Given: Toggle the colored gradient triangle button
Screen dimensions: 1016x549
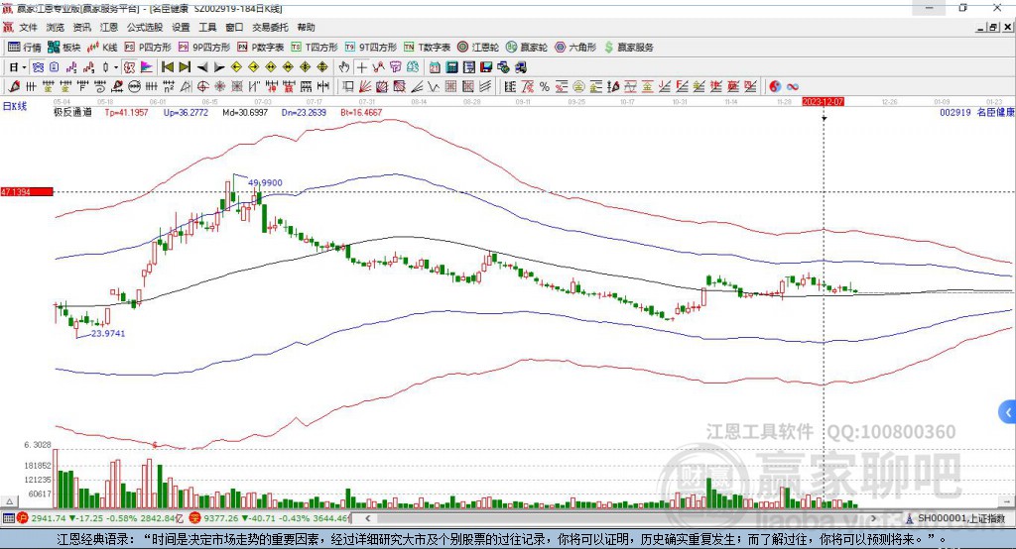Looking at the screenshot, I should [147, 66].
